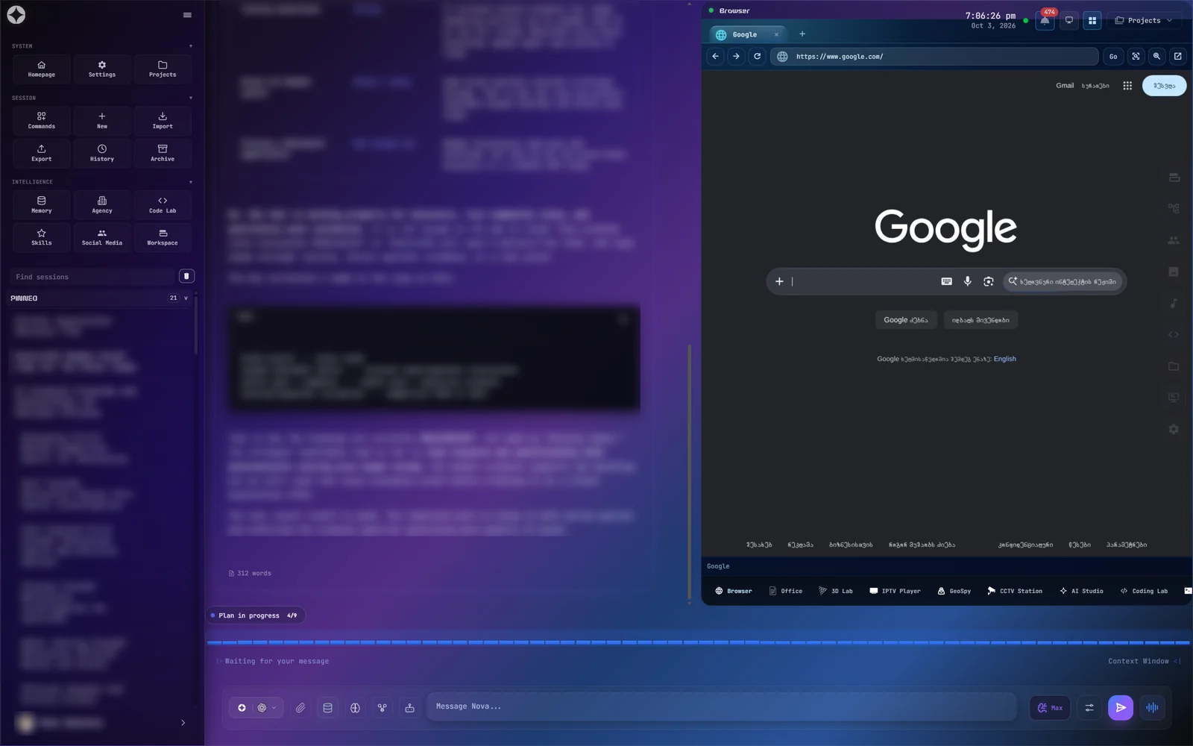Open Social Media module
This screenshot has width=1193, height=746.
[102, 237]
